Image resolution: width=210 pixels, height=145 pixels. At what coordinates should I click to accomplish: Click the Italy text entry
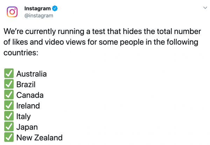23,117
